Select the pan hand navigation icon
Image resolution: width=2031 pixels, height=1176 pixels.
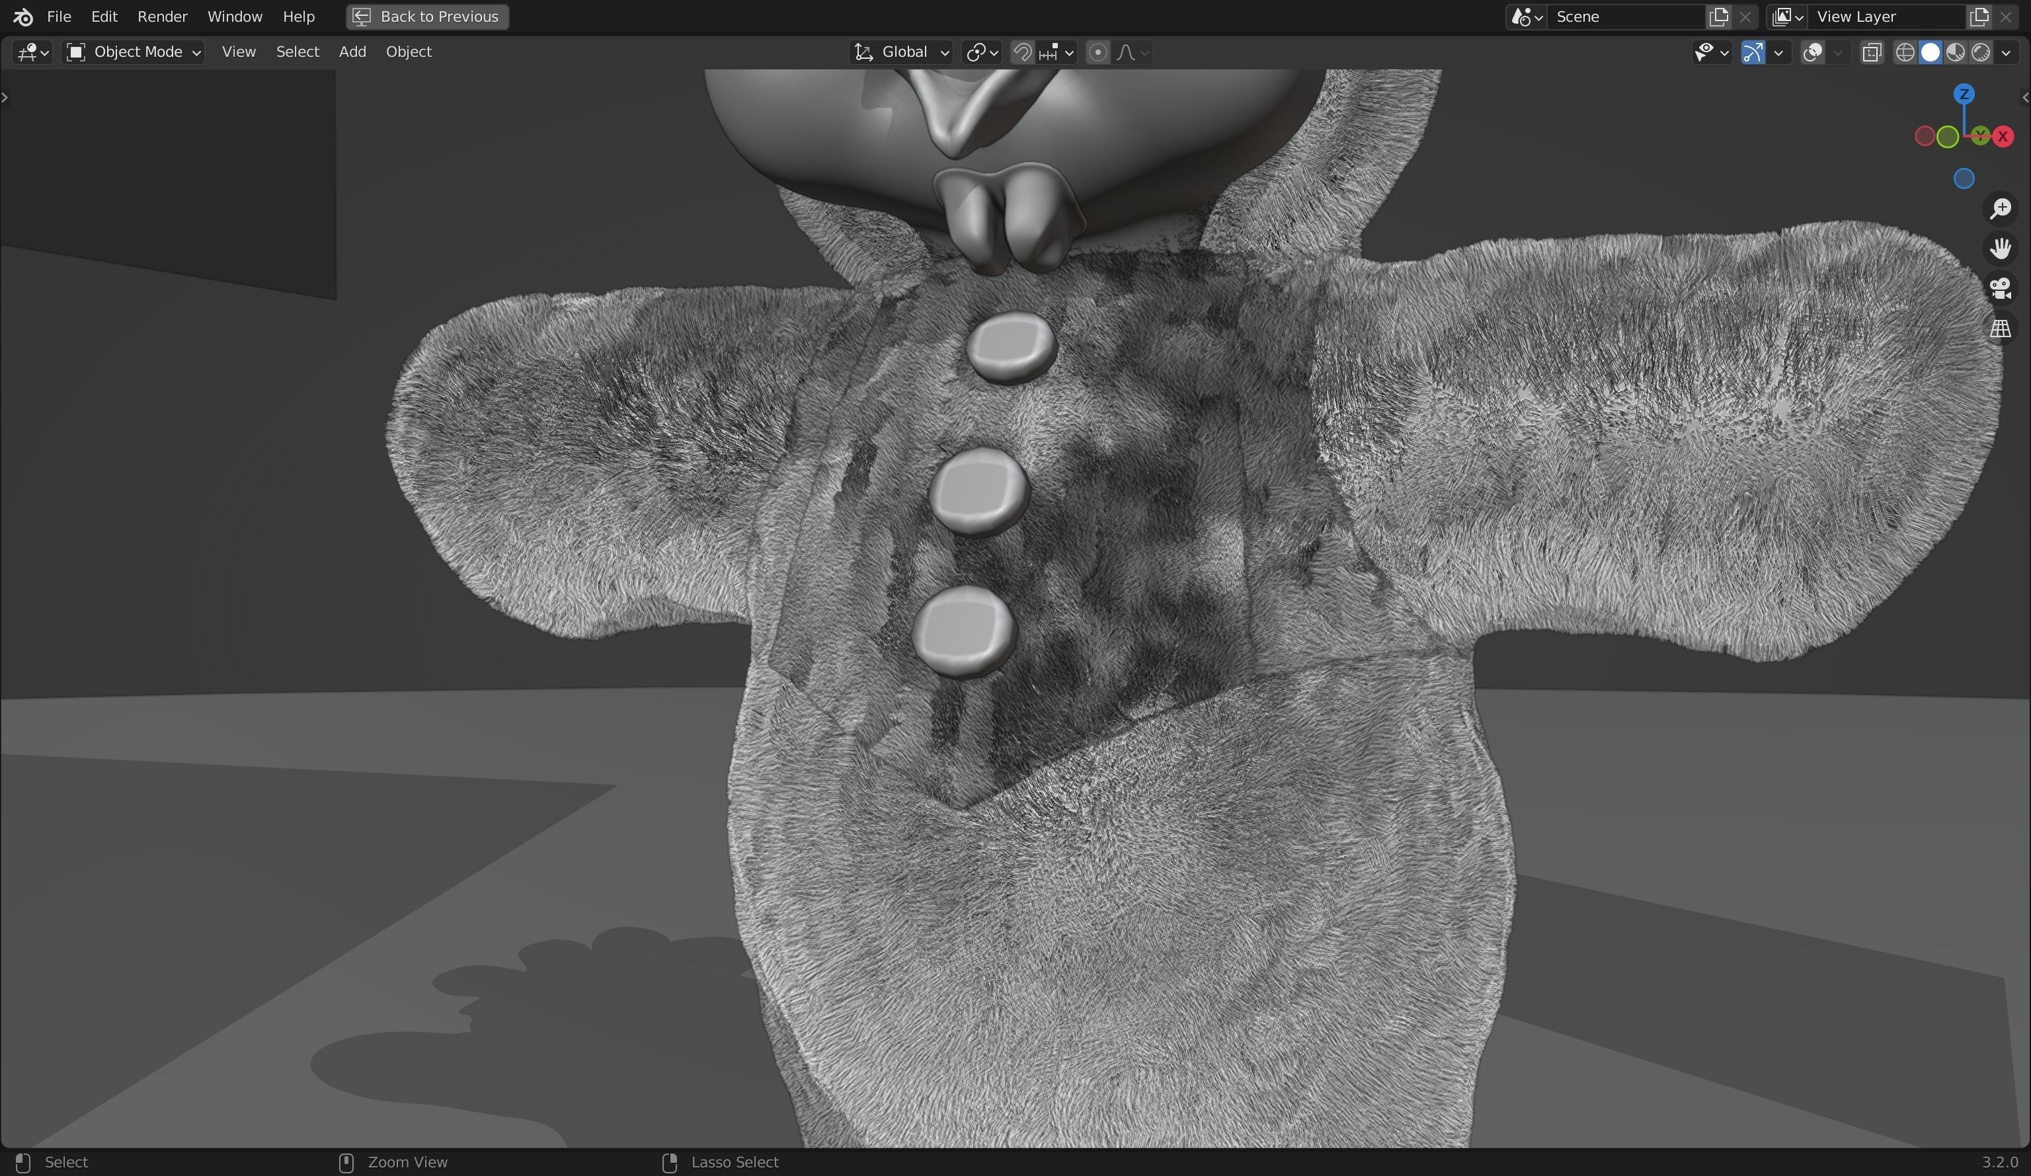[x=2001, y=247]
